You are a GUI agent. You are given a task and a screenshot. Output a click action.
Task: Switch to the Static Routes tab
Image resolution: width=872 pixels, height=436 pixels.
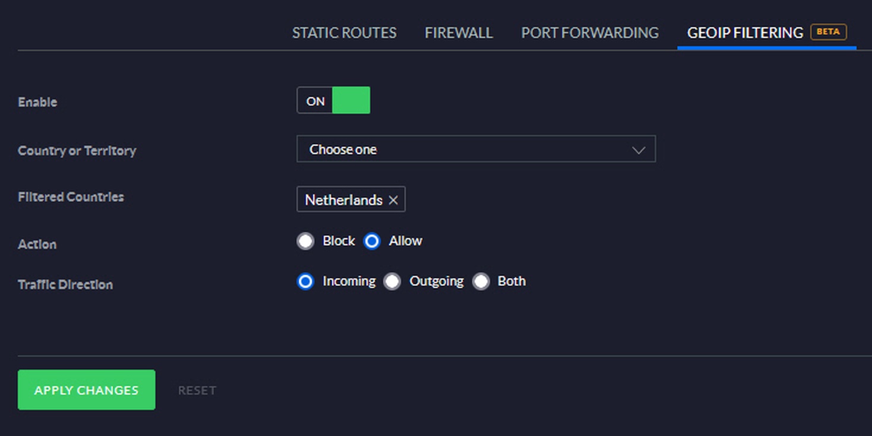tap(344, 33)
